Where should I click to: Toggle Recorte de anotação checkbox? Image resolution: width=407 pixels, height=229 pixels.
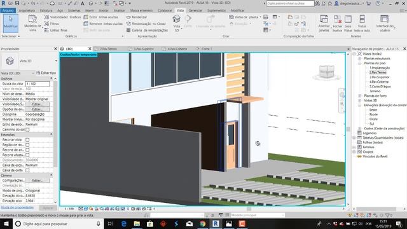[x=27, y=150]
